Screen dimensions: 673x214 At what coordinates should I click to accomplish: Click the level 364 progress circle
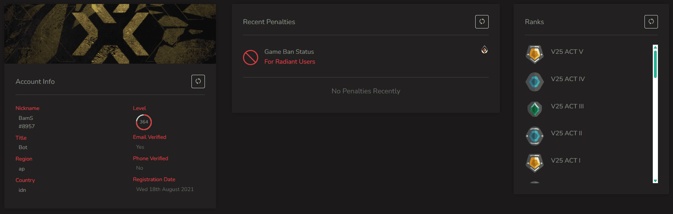pos(144,122)
